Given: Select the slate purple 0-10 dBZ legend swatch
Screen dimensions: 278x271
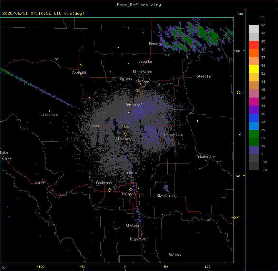Looking at the screenshot, I should tap(253, 150).
